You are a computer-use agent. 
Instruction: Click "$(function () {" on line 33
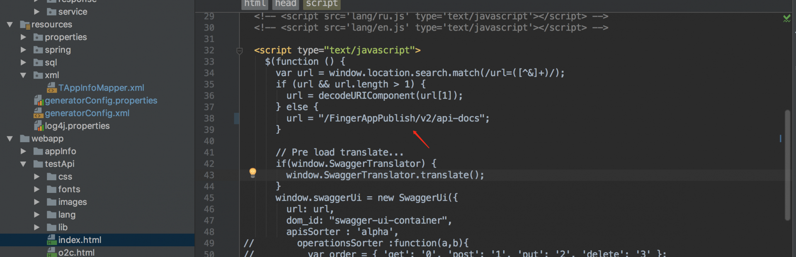305,62
